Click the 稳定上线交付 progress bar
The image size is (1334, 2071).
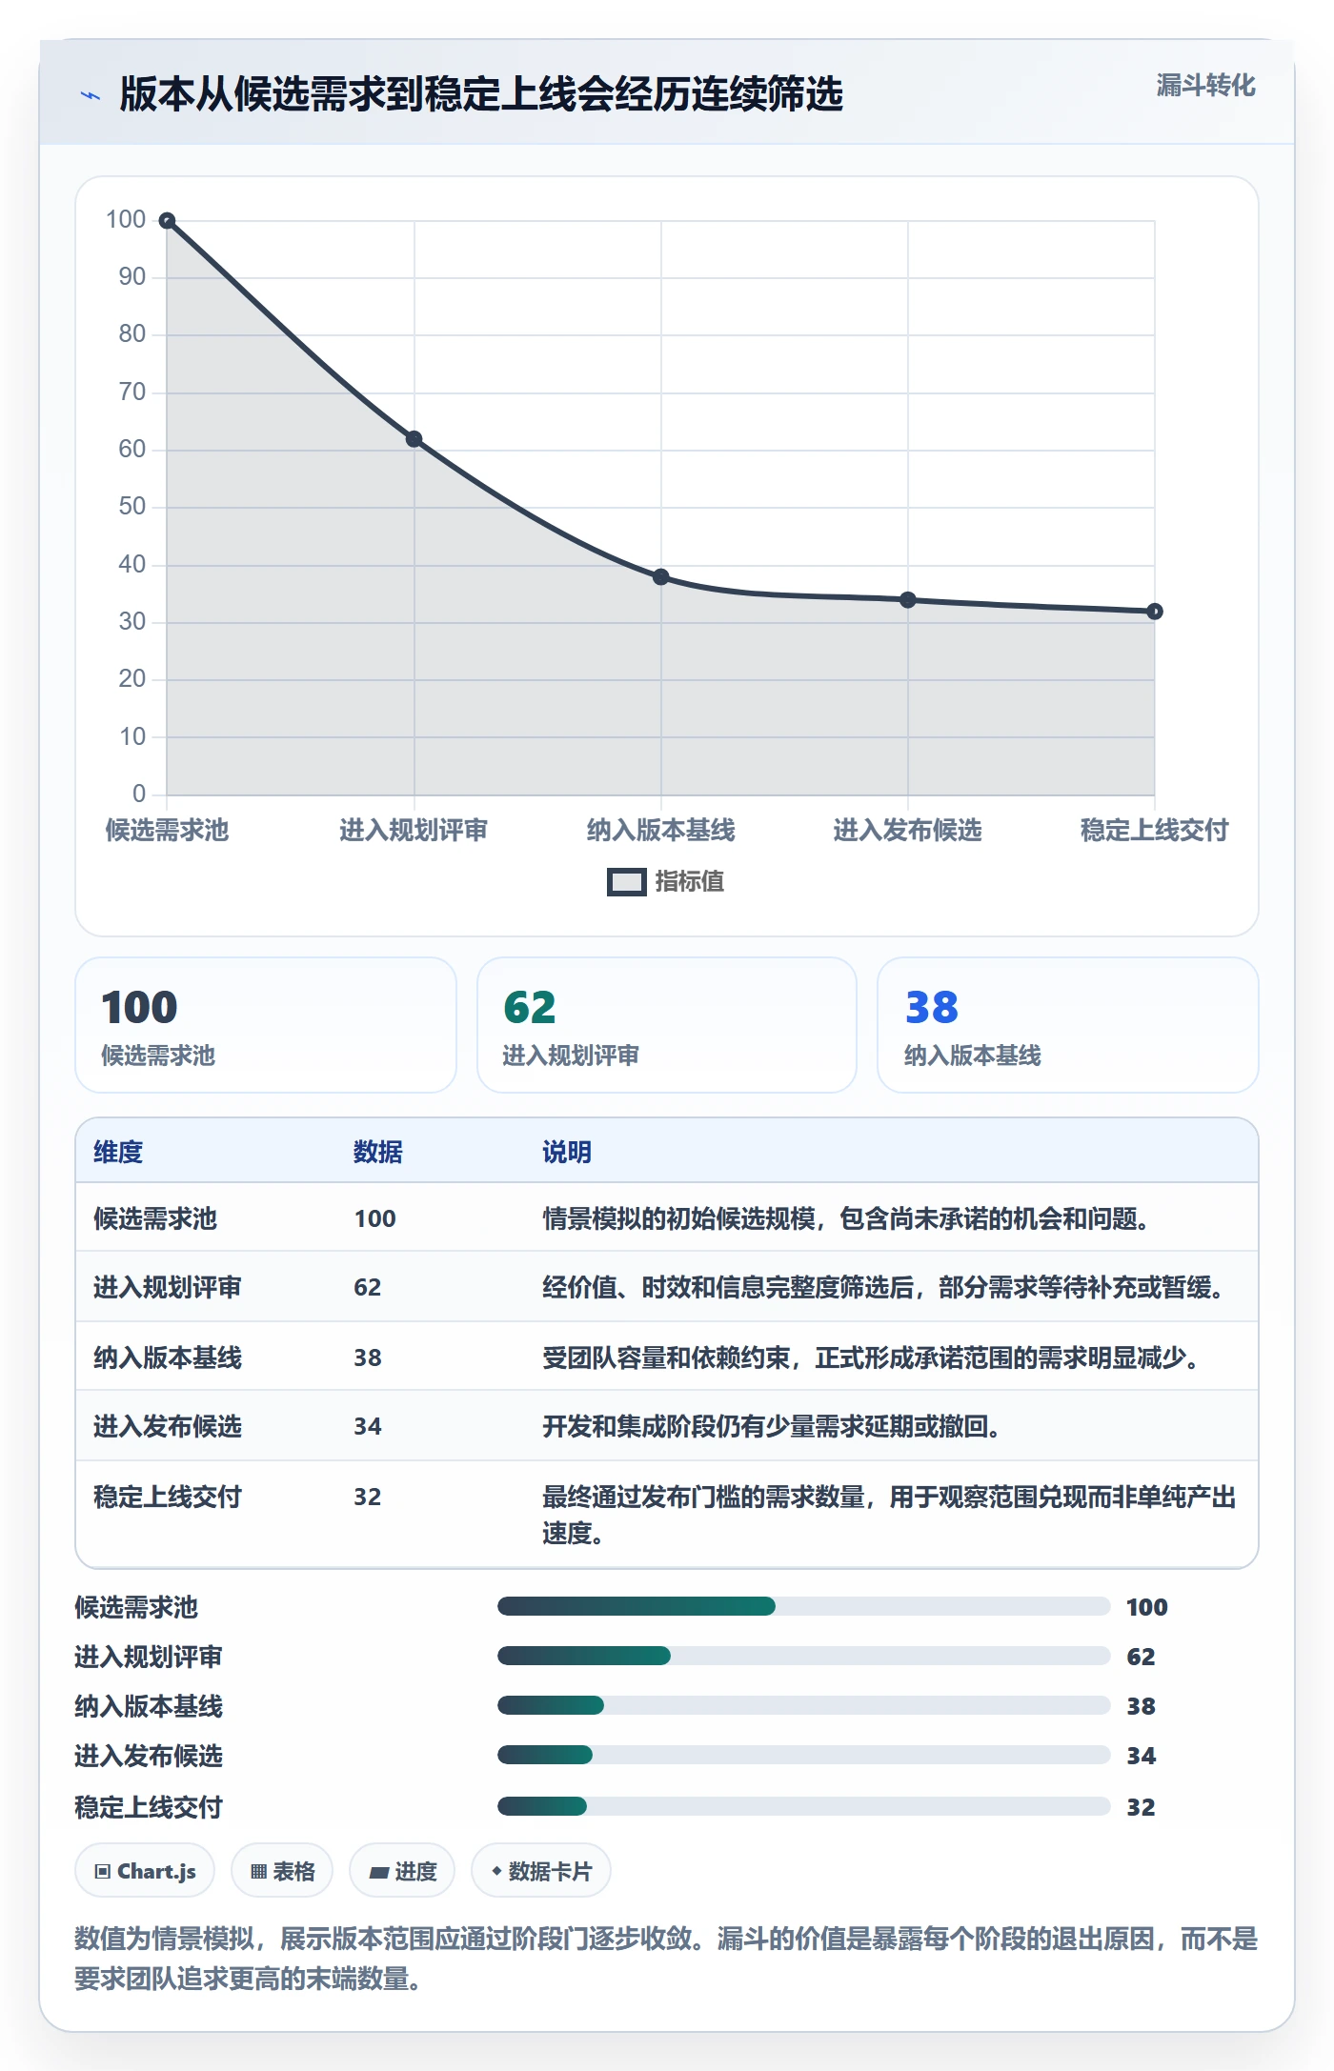[804, 1807]
